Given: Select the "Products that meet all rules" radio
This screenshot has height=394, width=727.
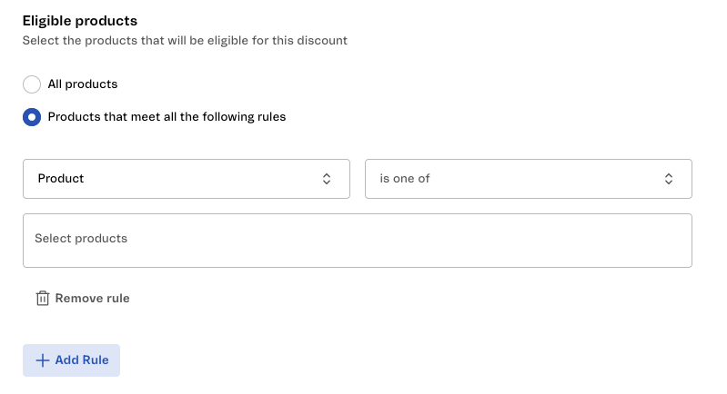Looking at the screenshot, I should [x=32, y=117].
